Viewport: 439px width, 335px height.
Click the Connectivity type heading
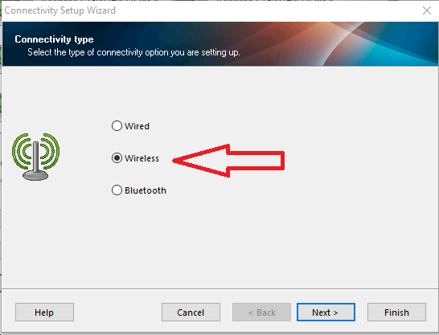(54, 39)
